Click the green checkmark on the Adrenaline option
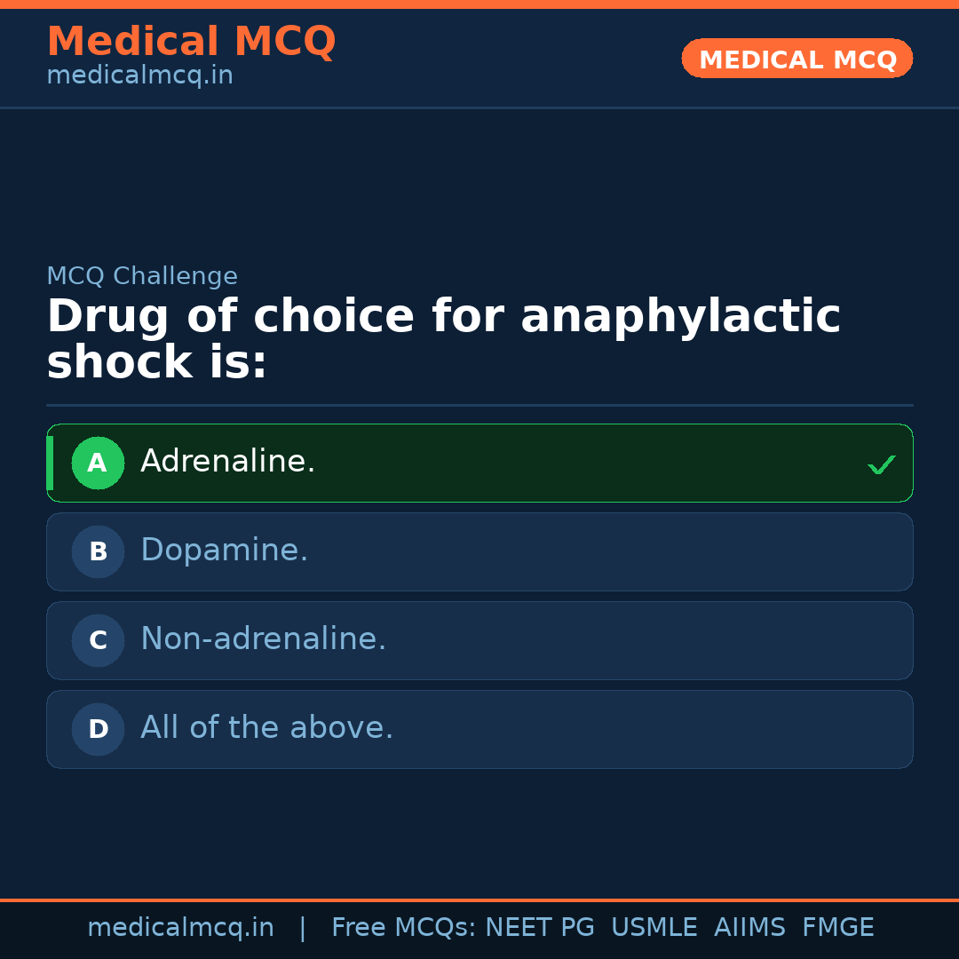Viewport: 959px width, 959px height. (881, 464)
